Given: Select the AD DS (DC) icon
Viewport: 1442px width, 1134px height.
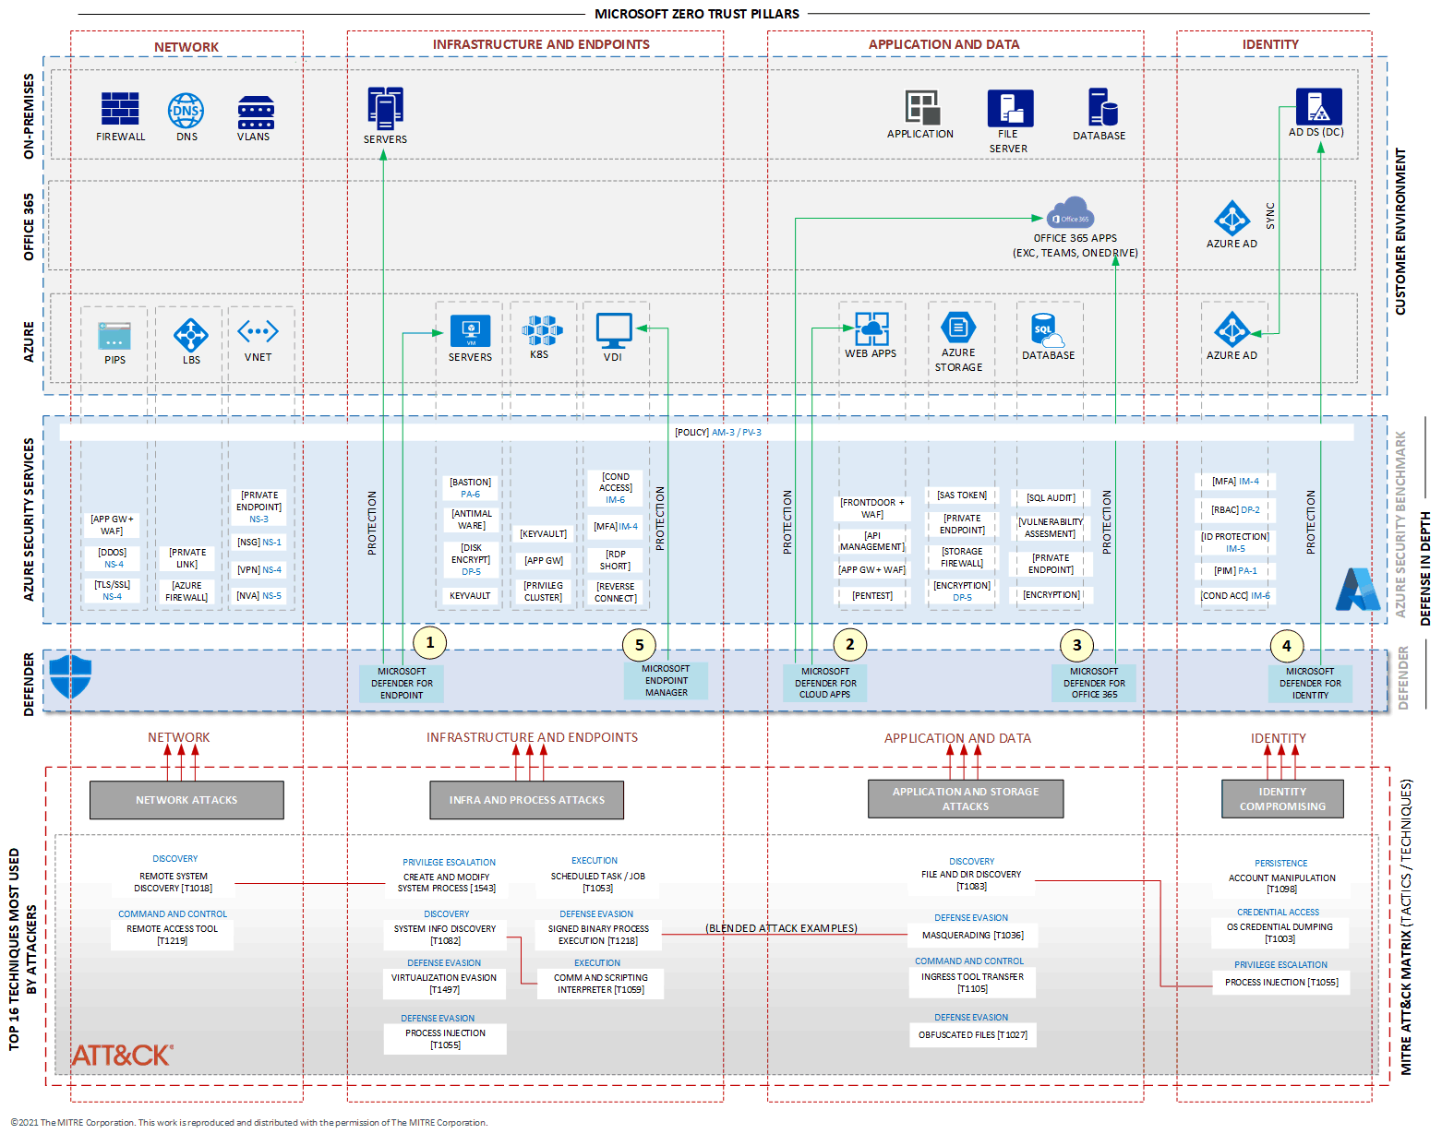Looking at the screenshot, I should click(1318, 106).
